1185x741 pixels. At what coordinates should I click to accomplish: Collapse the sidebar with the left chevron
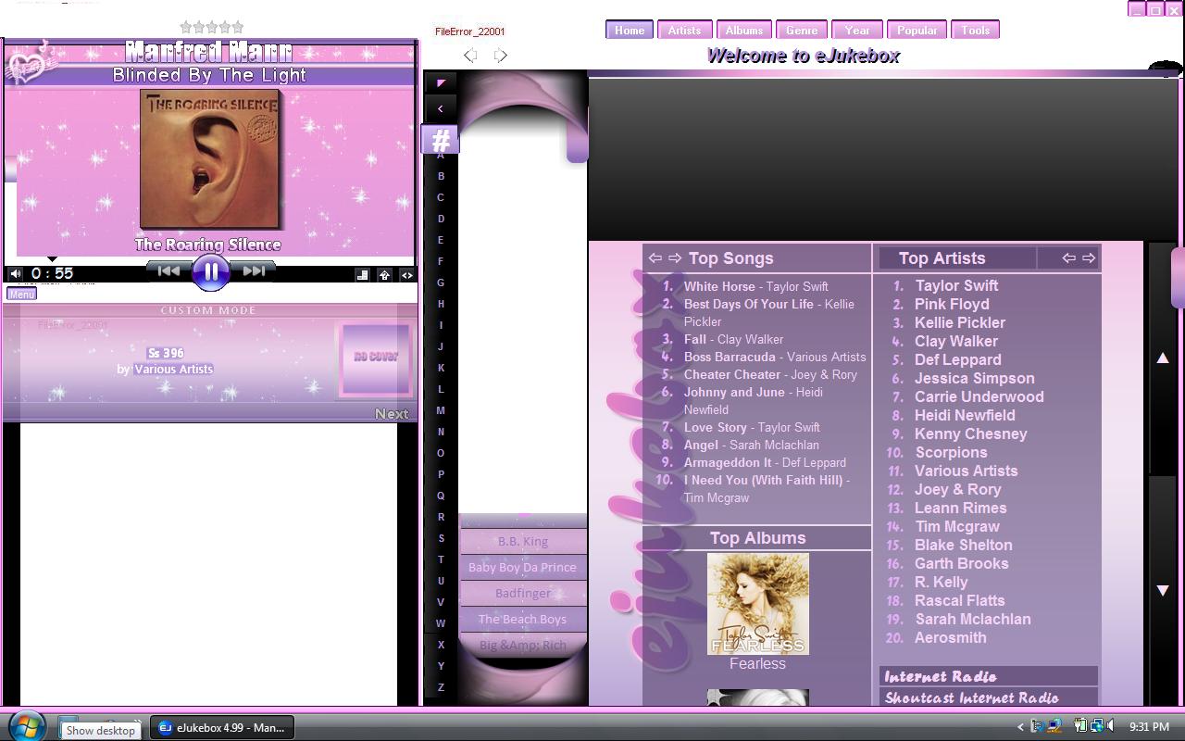coord(441,108)
